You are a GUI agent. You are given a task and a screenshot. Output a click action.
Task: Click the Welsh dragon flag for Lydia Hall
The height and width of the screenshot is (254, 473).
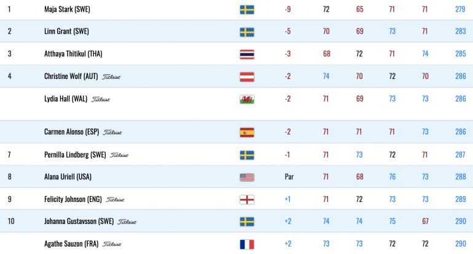pos(247,99)
